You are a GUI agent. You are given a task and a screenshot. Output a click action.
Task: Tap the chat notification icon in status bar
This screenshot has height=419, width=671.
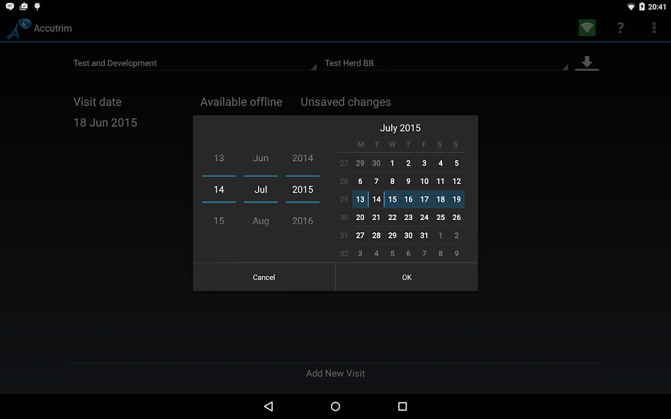pos(10,6)
